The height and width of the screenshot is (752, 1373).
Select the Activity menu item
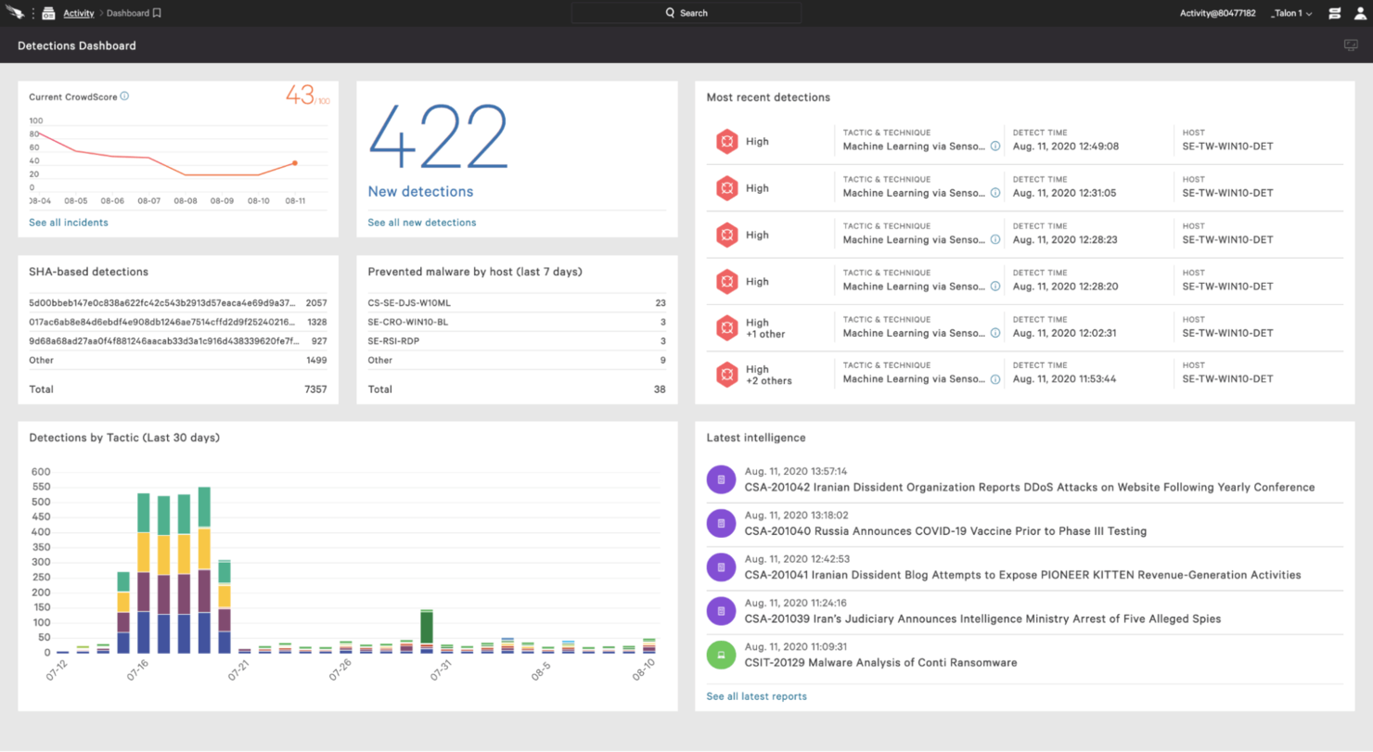(79, 12)
